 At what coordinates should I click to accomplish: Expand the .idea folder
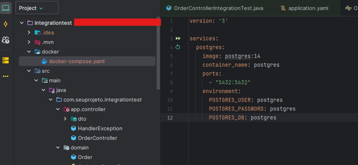29,33
